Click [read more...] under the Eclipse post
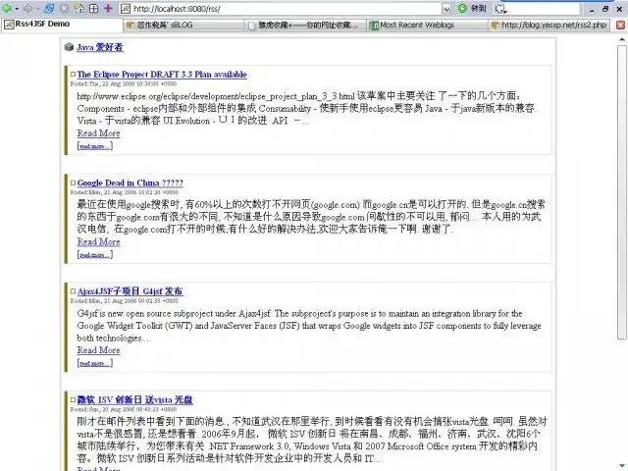This screenshot has width=628, height=471. pyautogui.click(x=95, y=146)
